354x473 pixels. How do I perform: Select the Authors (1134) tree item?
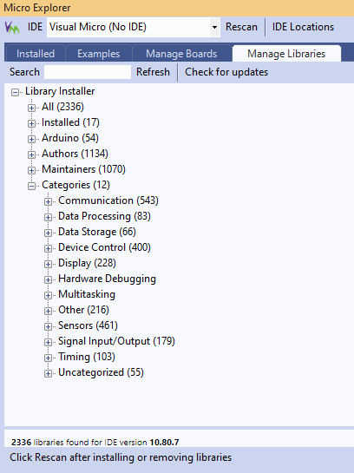(75, 154)
